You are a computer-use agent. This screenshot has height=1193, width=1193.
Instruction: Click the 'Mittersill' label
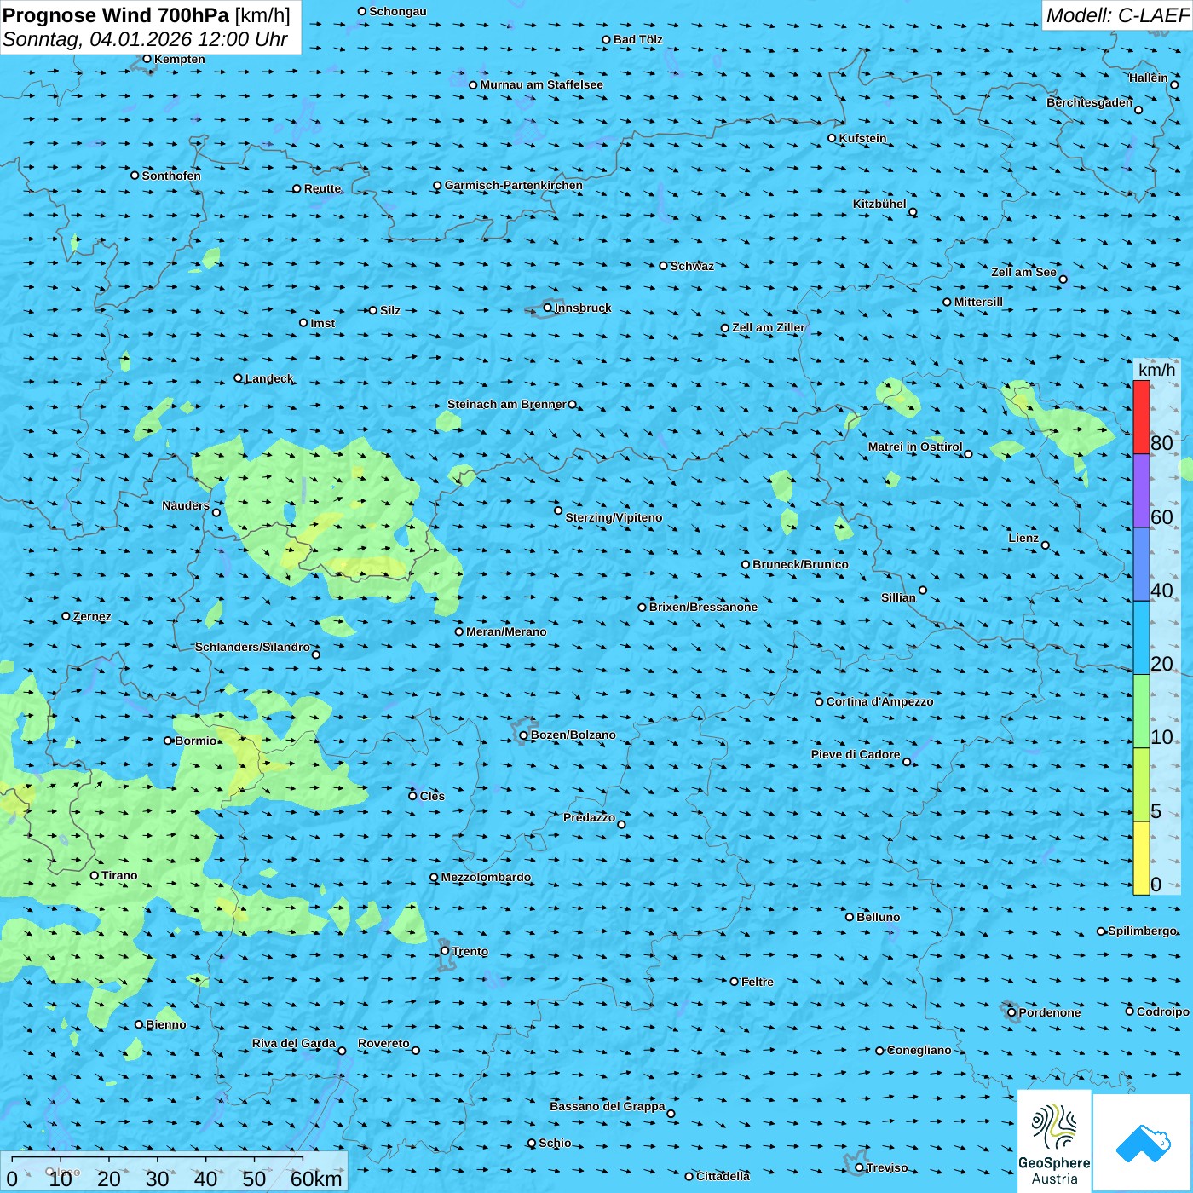978,302
